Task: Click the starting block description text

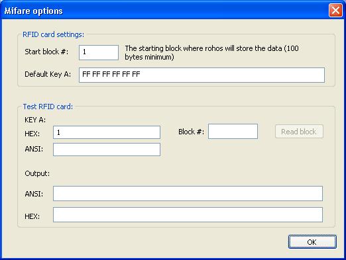Action: [211, 53]
